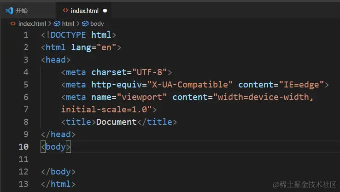Click the closing head tag on line 9

point(58,134)
